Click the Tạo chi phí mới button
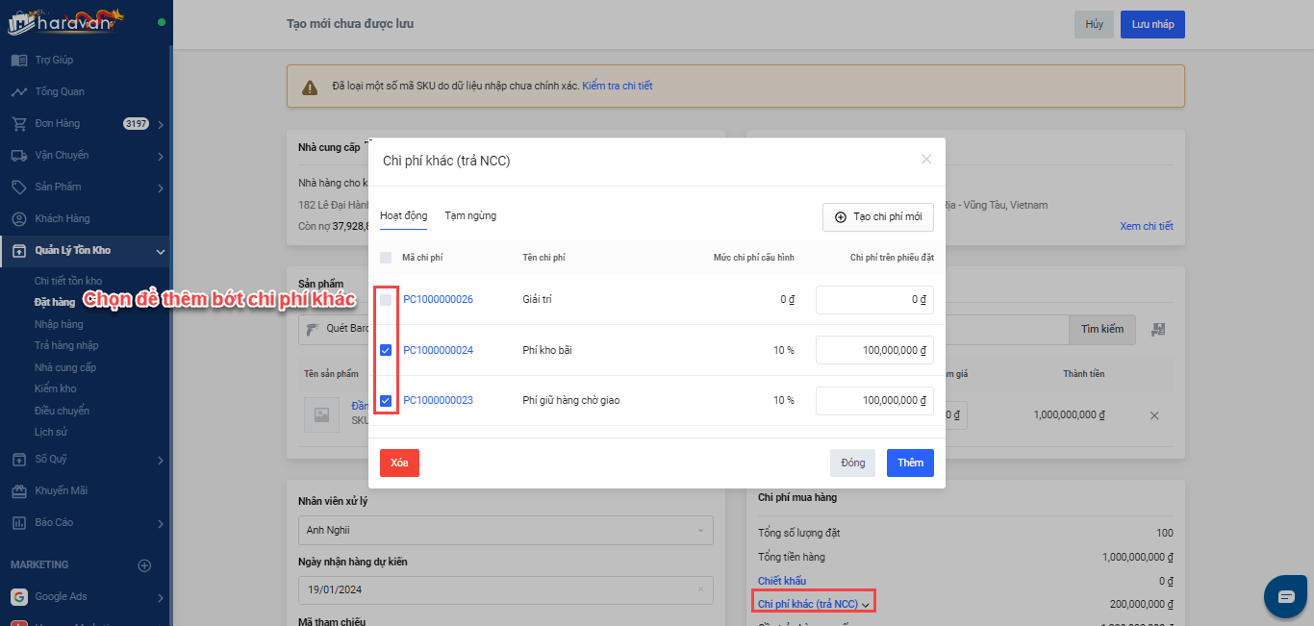Viewport: 1314px width, 626px height. point(877,217)
